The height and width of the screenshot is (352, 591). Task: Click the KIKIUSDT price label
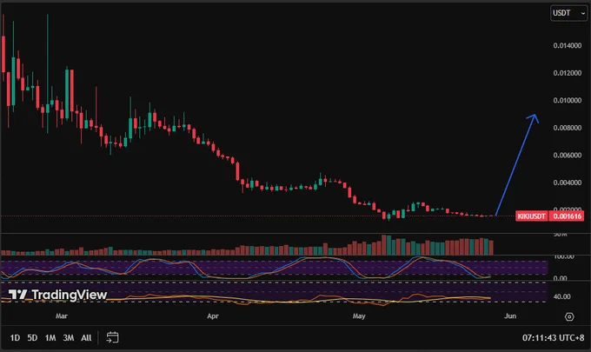531,216
